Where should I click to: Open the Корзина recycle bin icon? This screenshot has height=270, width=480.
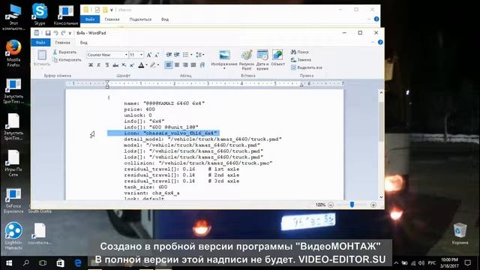(460, 233)
